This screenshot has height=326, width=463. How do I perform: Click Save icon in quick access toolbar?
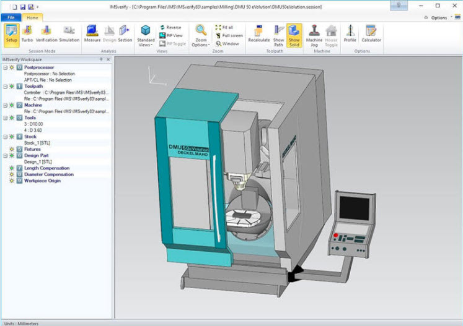tap(22, 6)
